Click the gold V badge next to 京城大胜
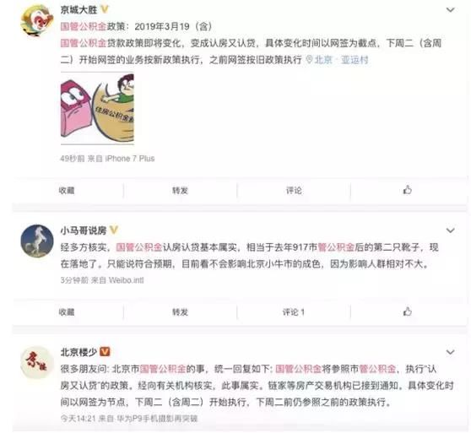This screenshot has width=471, height=433. [x=104, y=9]
